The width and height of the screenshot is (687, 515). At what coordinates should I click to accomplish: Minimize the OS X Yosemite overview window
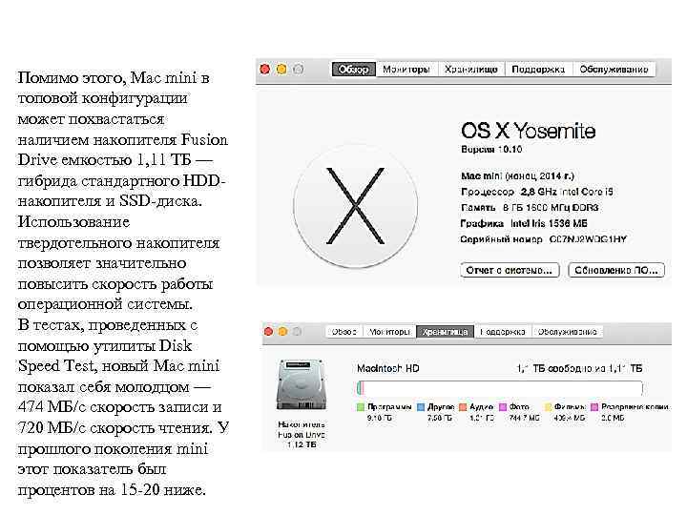[x=281, y=70]
